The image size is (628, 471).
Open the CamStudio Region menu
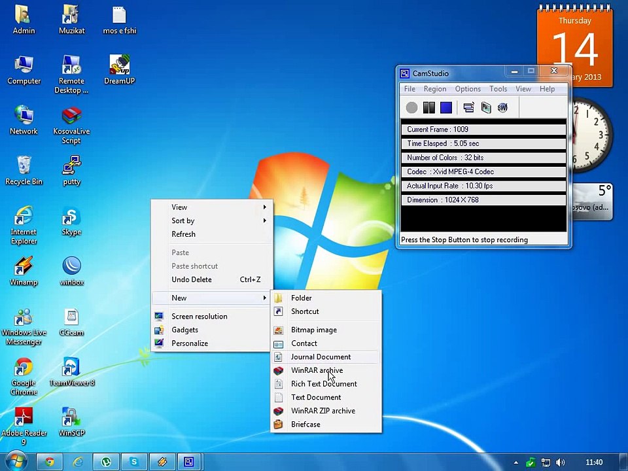[x=435, y=89]
